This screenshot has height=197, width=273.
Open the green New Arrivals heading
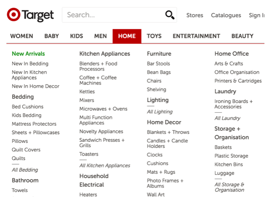pyautogui.click(x=28, y=54)
